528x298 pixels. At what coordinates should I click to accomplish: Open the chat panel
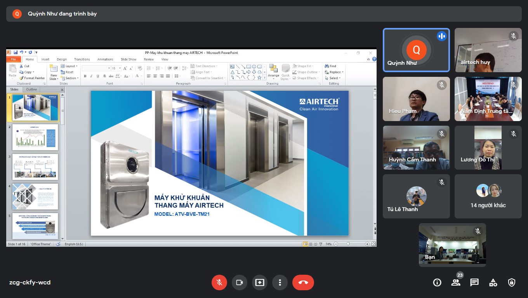[474, 282]
